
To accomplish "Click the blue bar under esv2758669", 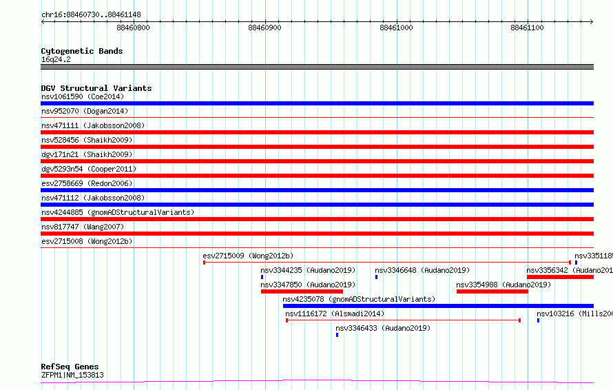I will pyautogui.click(x=317, y=190).
